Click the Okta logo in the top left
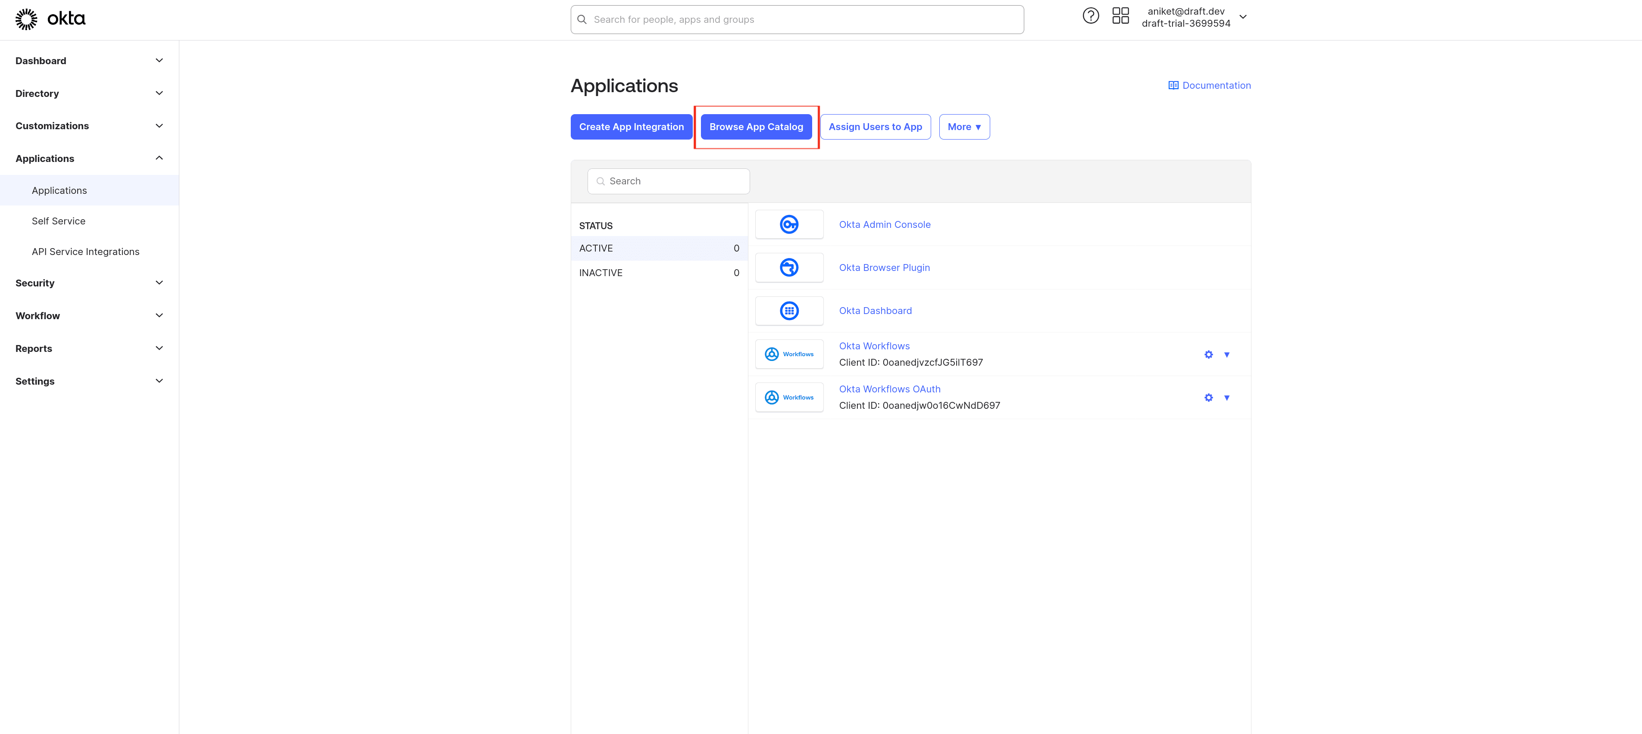The image size is (1642, 734). 50,19
